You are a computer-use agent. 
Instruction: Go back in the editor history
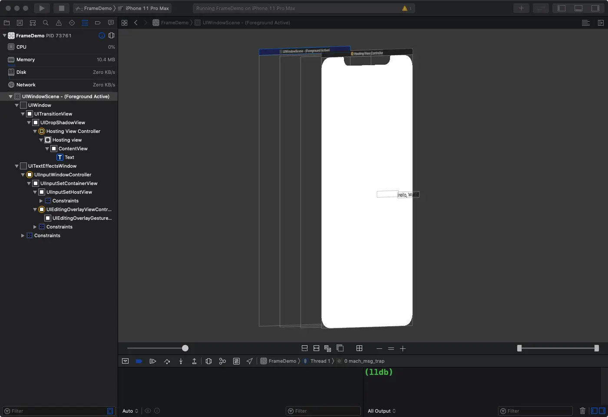(x=136, y=23)
